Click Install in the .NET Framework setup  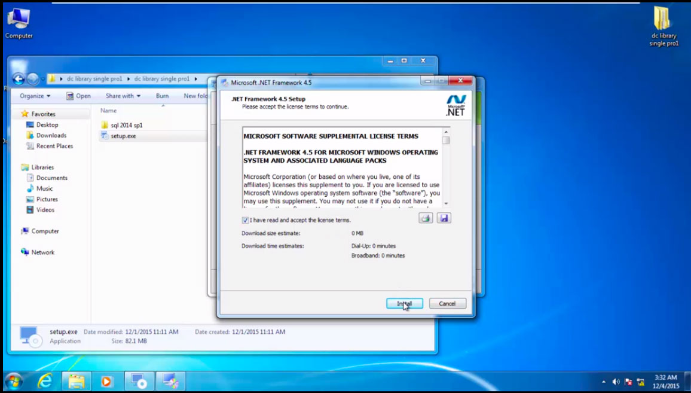tap(405, 303)
